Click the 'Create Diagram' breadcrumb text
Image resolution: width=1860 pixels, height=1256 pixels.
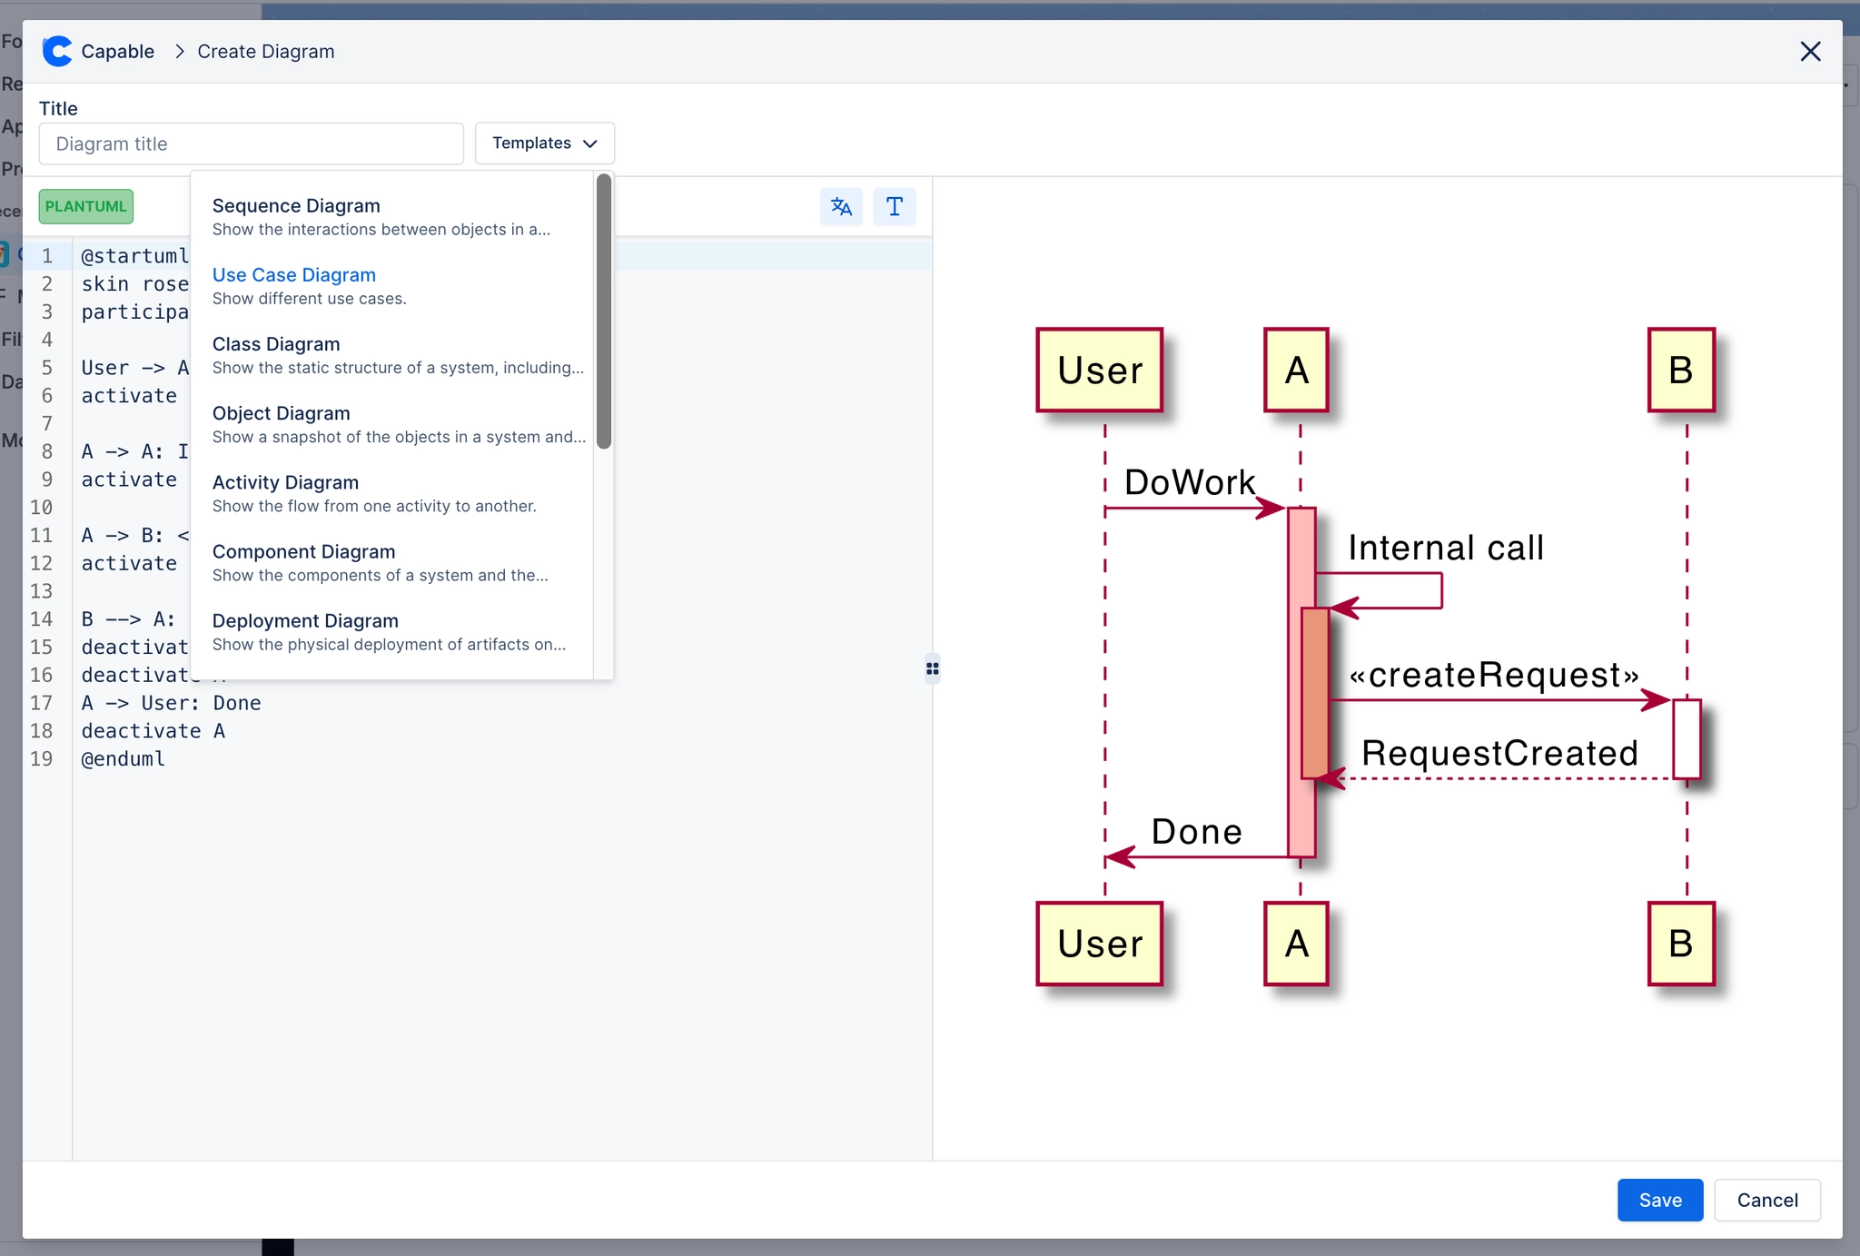pos(266,52)
